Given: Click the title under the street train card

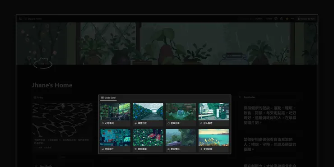Looking at the screenshot, I should (208, 123).
